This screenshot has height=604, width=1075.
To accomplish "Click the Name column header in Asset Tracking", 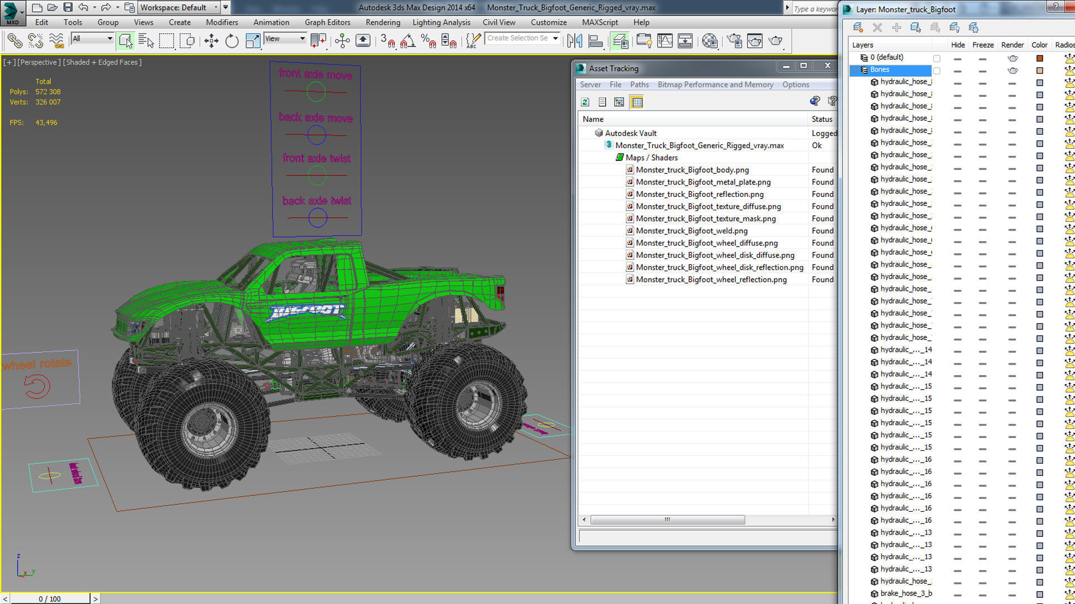I will [x=693, y=119].
